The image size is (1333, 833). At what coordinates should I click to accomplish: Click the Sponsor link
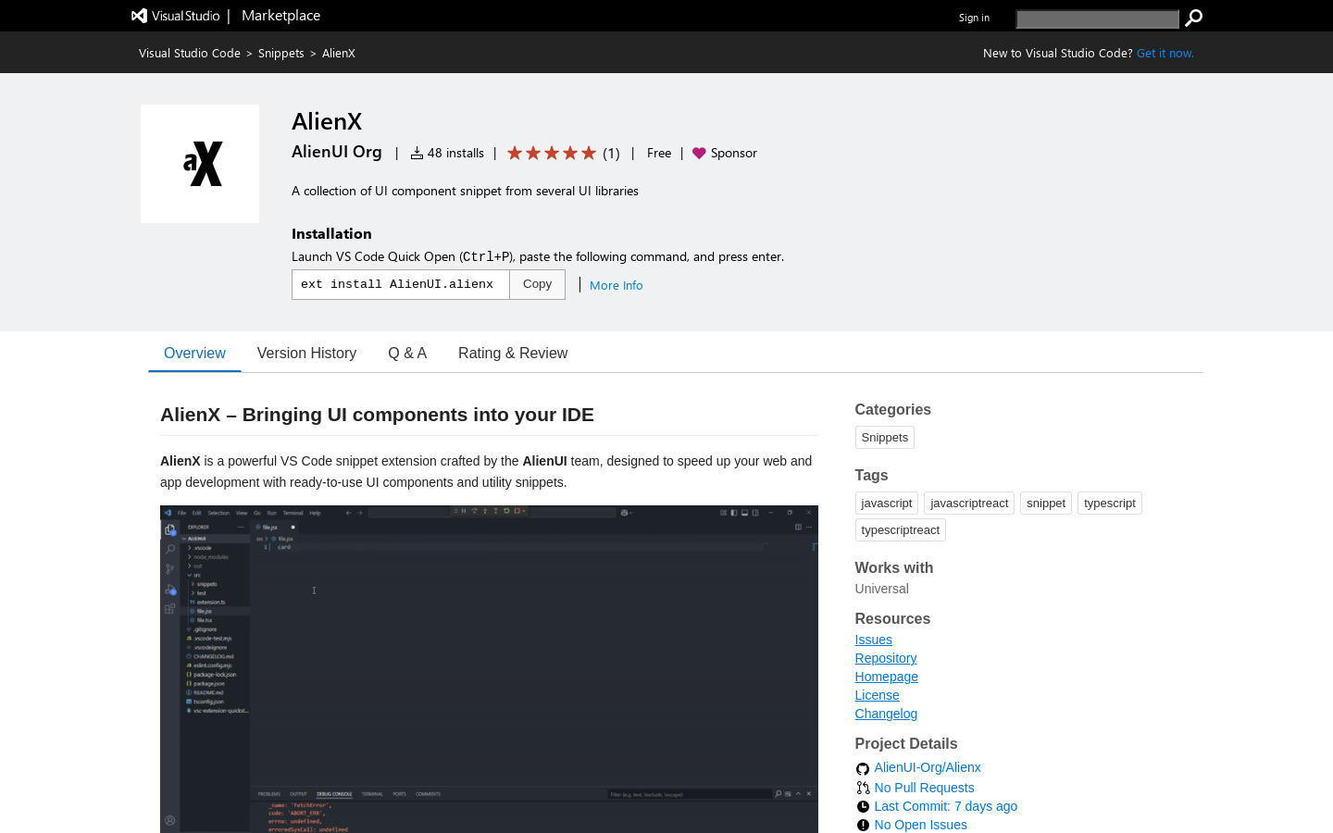[734, 154]
